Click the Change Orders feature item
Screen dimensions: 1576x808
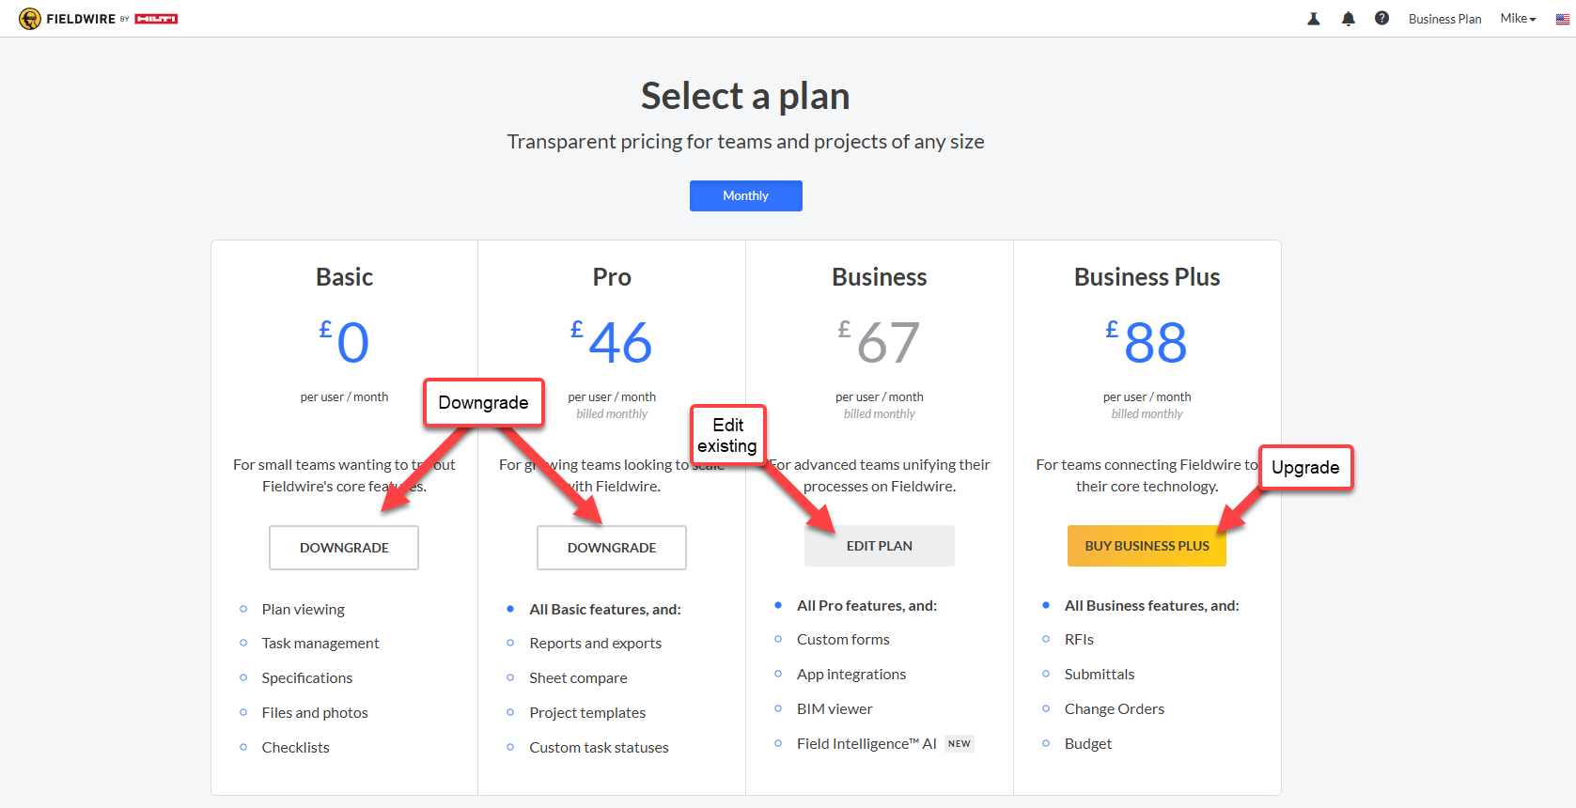click(1114, 708)
